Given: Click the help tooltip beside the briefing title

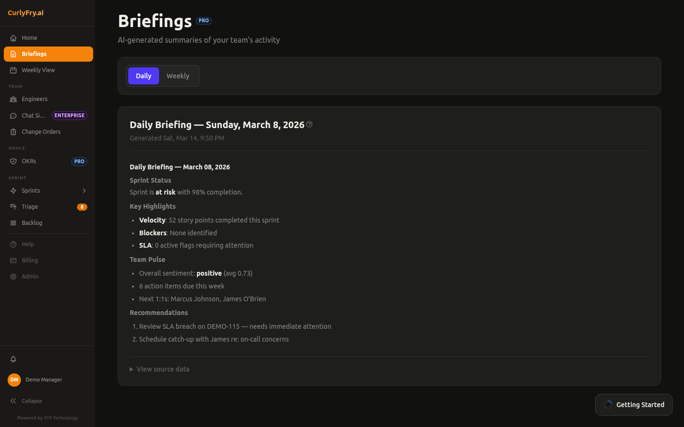Looking at the screenshot, I should click(309, 124).
